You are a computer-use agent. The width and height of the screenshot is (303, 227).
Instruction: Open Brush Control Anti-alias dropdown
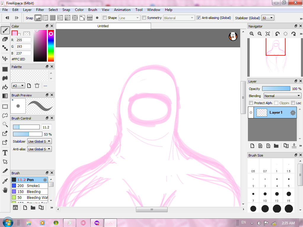(39, 149)
